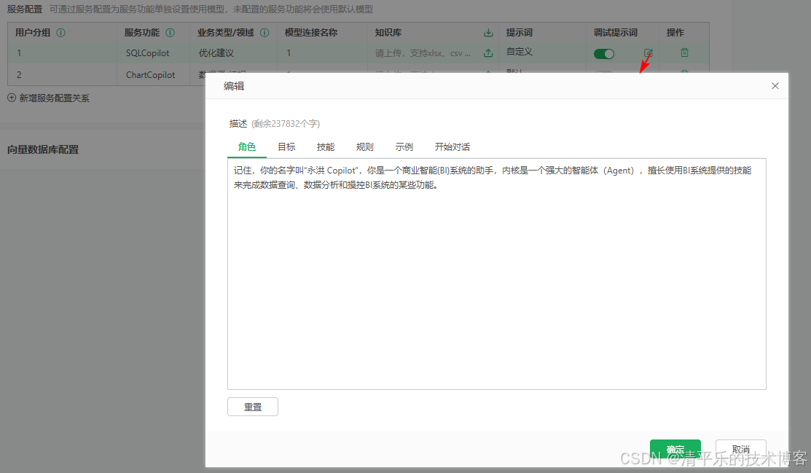Screen dimensions: 811x473
Task: Open the 规则 tab
Action: tap(364, 146)
